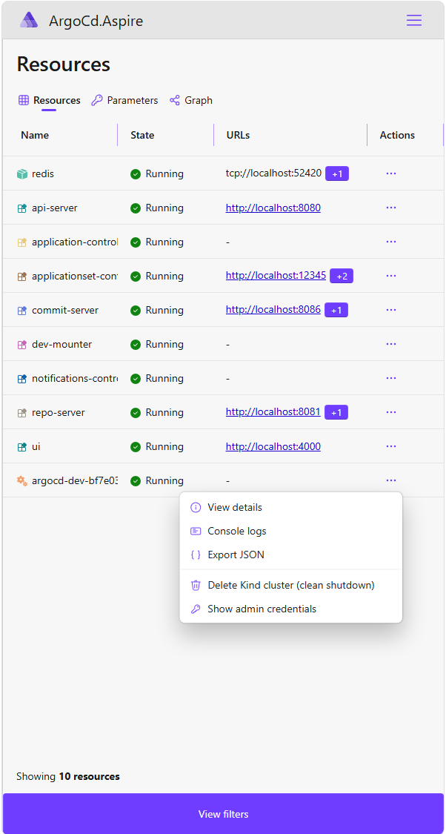The width and height of the screenshot is (446, 834).
Task: Click the argocd-dev gear icon
Action: tap(21, 481)
